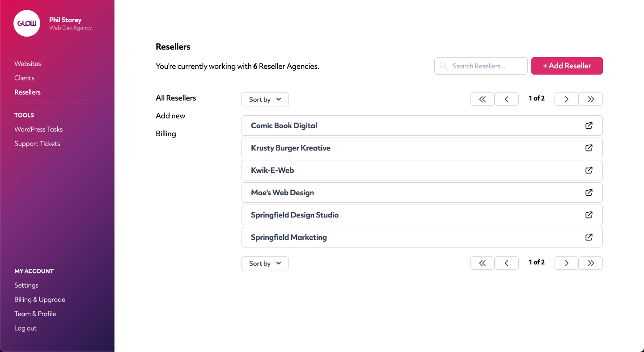Image resolution: width=644 pixels, height=352 pixels.
Task: Select the Add new side option
Action: 170,116
